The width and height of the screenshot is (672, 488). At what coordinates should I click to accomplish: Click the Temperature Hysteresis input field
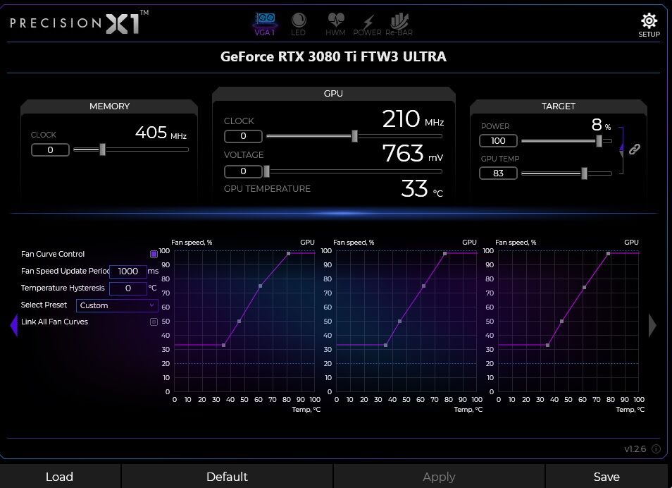click(128, 288)
